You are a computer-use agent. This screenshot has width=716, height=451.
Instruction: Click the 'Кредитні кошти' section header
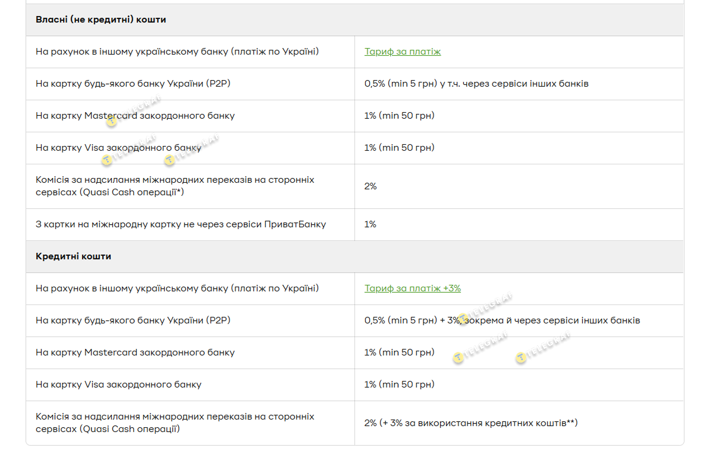73,256
